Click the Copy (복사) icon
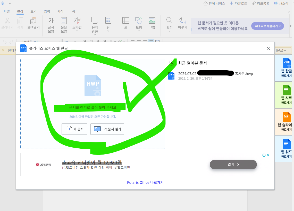Image resolution: width=294 pixels, height=211 pixels. point(20,21)
